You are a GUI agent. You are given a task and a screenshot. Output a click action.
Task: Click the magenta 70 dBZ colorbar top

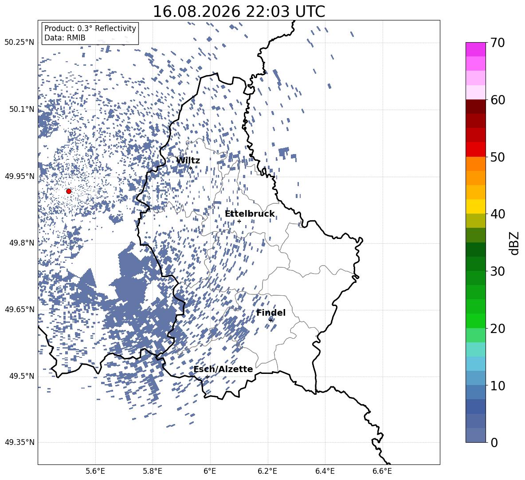coord(475,49)
